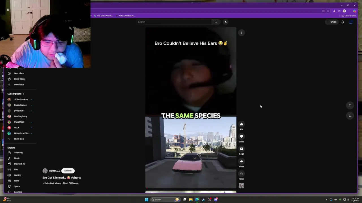This screenshot has width=362, height=203.
Task: Open browser Settings and more dots
Action: click(349, 11)
